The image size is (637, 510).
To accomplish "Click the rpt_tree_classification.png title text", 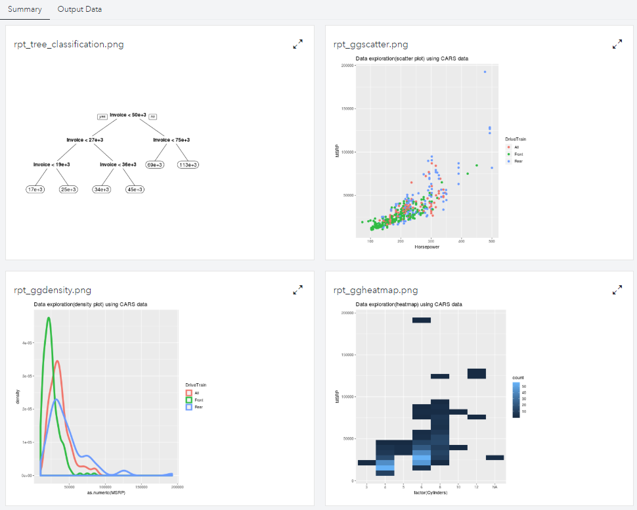I will (x=69, y=45).
